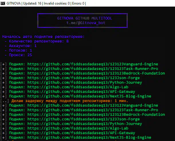Click the 'Аккаунтов: 1' line
The height and width of the screenshot is (141, 175).
(23, 46)
